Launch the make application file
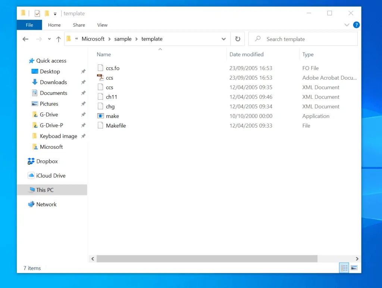Image resolution: width=382 pixels, height=288 pixels. [x=112, y=116]
